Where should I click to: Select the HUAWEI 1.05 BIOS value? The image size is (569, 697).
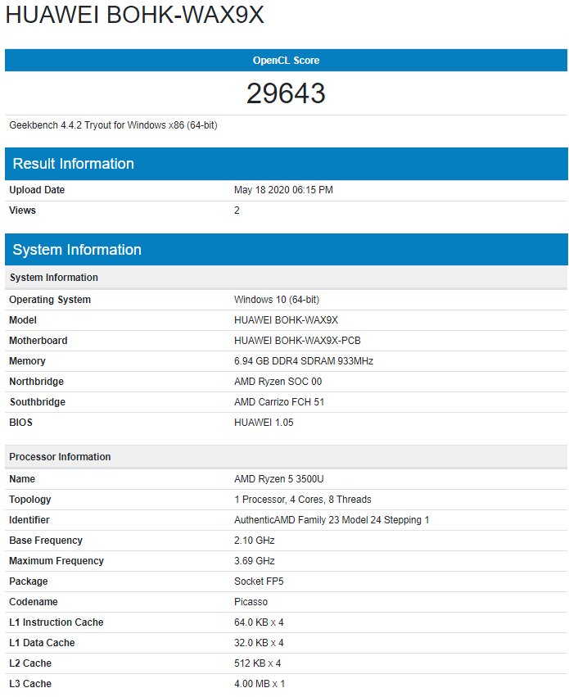click(x=264, y=423)
